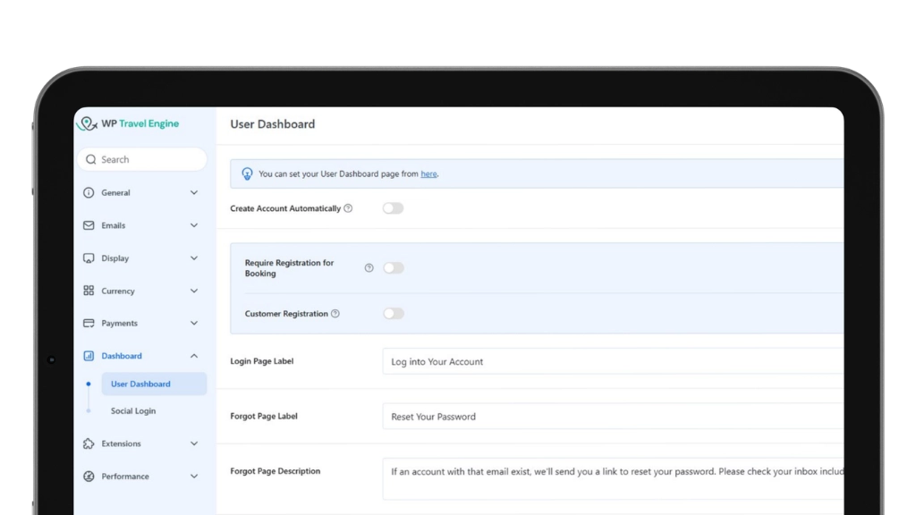Expand the General section chevron
The image size is (916, 515).
pos(194,193)
